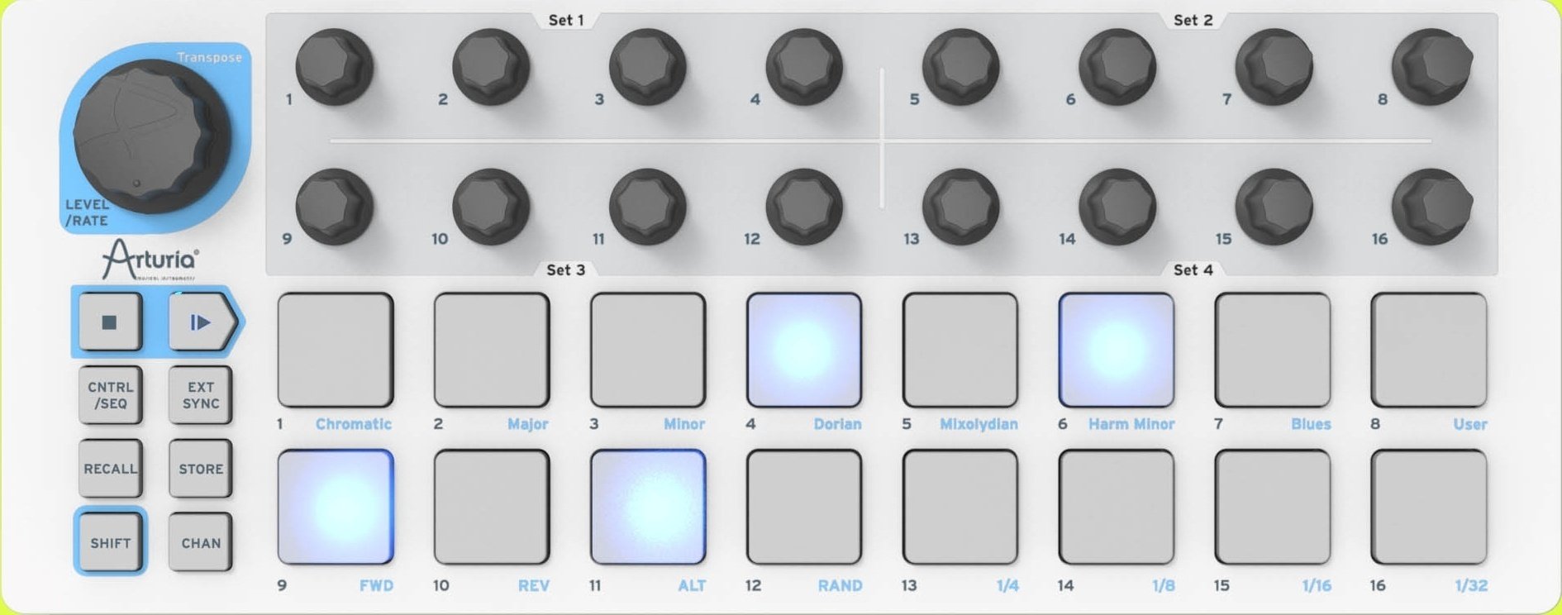1562x615 pixels.
Task: Click the Mixolydian scale label
Action: point(979,424)
